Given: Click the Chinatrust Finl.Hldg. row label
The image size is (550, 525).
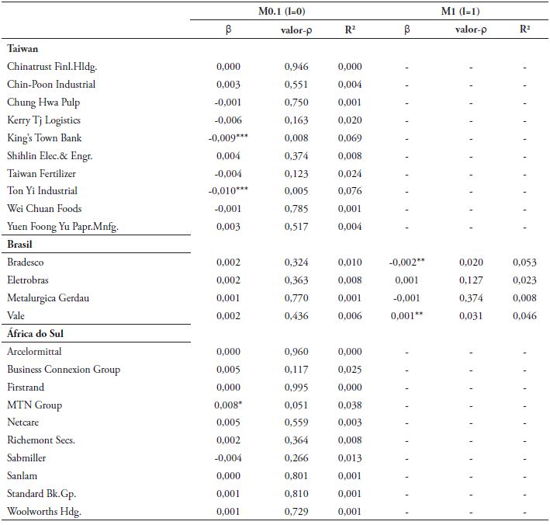Looking at the screenshot, I should 52,67.
